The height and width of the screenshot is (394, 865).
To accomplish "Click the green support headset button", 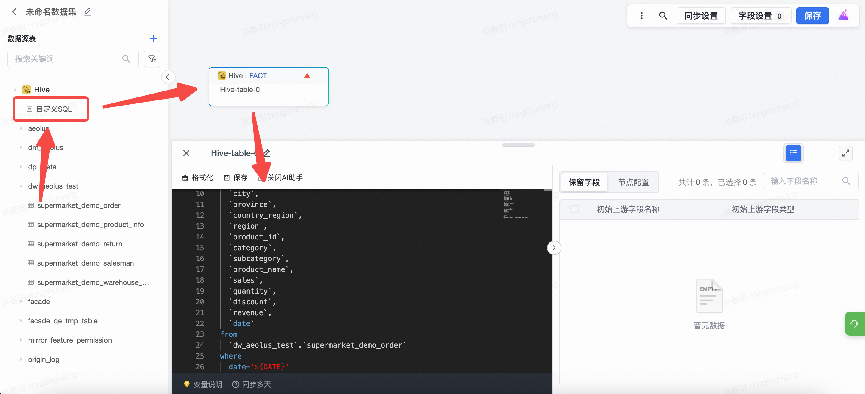I will tap(854, 323).
